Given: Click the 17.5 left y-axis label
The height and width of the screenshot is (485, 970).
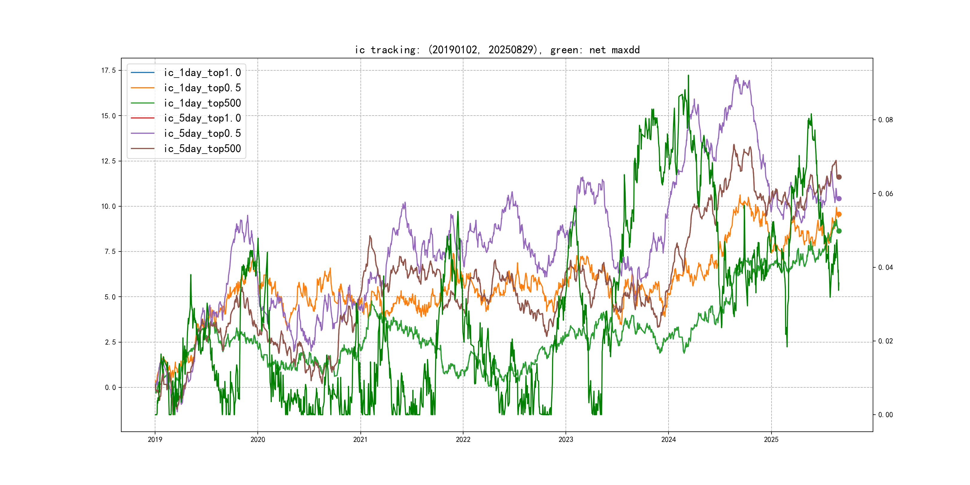Looking at the screenshot, I should [x=108, y=70].
